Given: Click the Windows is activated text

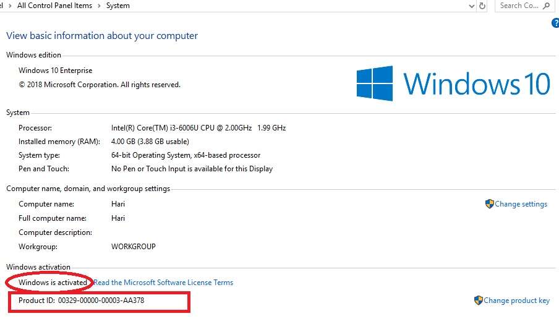Looking at the screenshot, I should (x=53, y=283).
